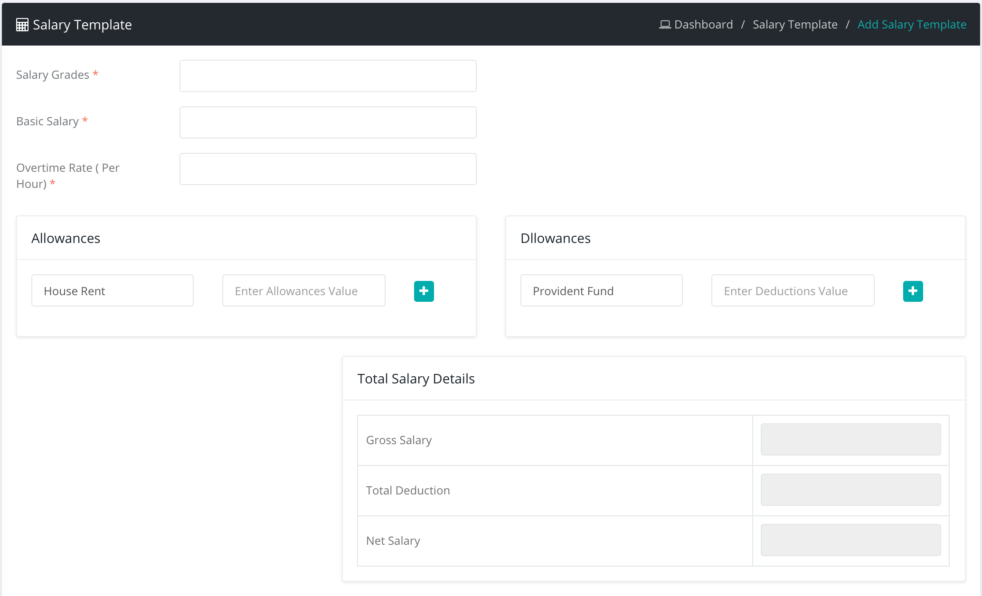Edit the House Rent label field
Screen dimensions: 982x596
[113, 290]
